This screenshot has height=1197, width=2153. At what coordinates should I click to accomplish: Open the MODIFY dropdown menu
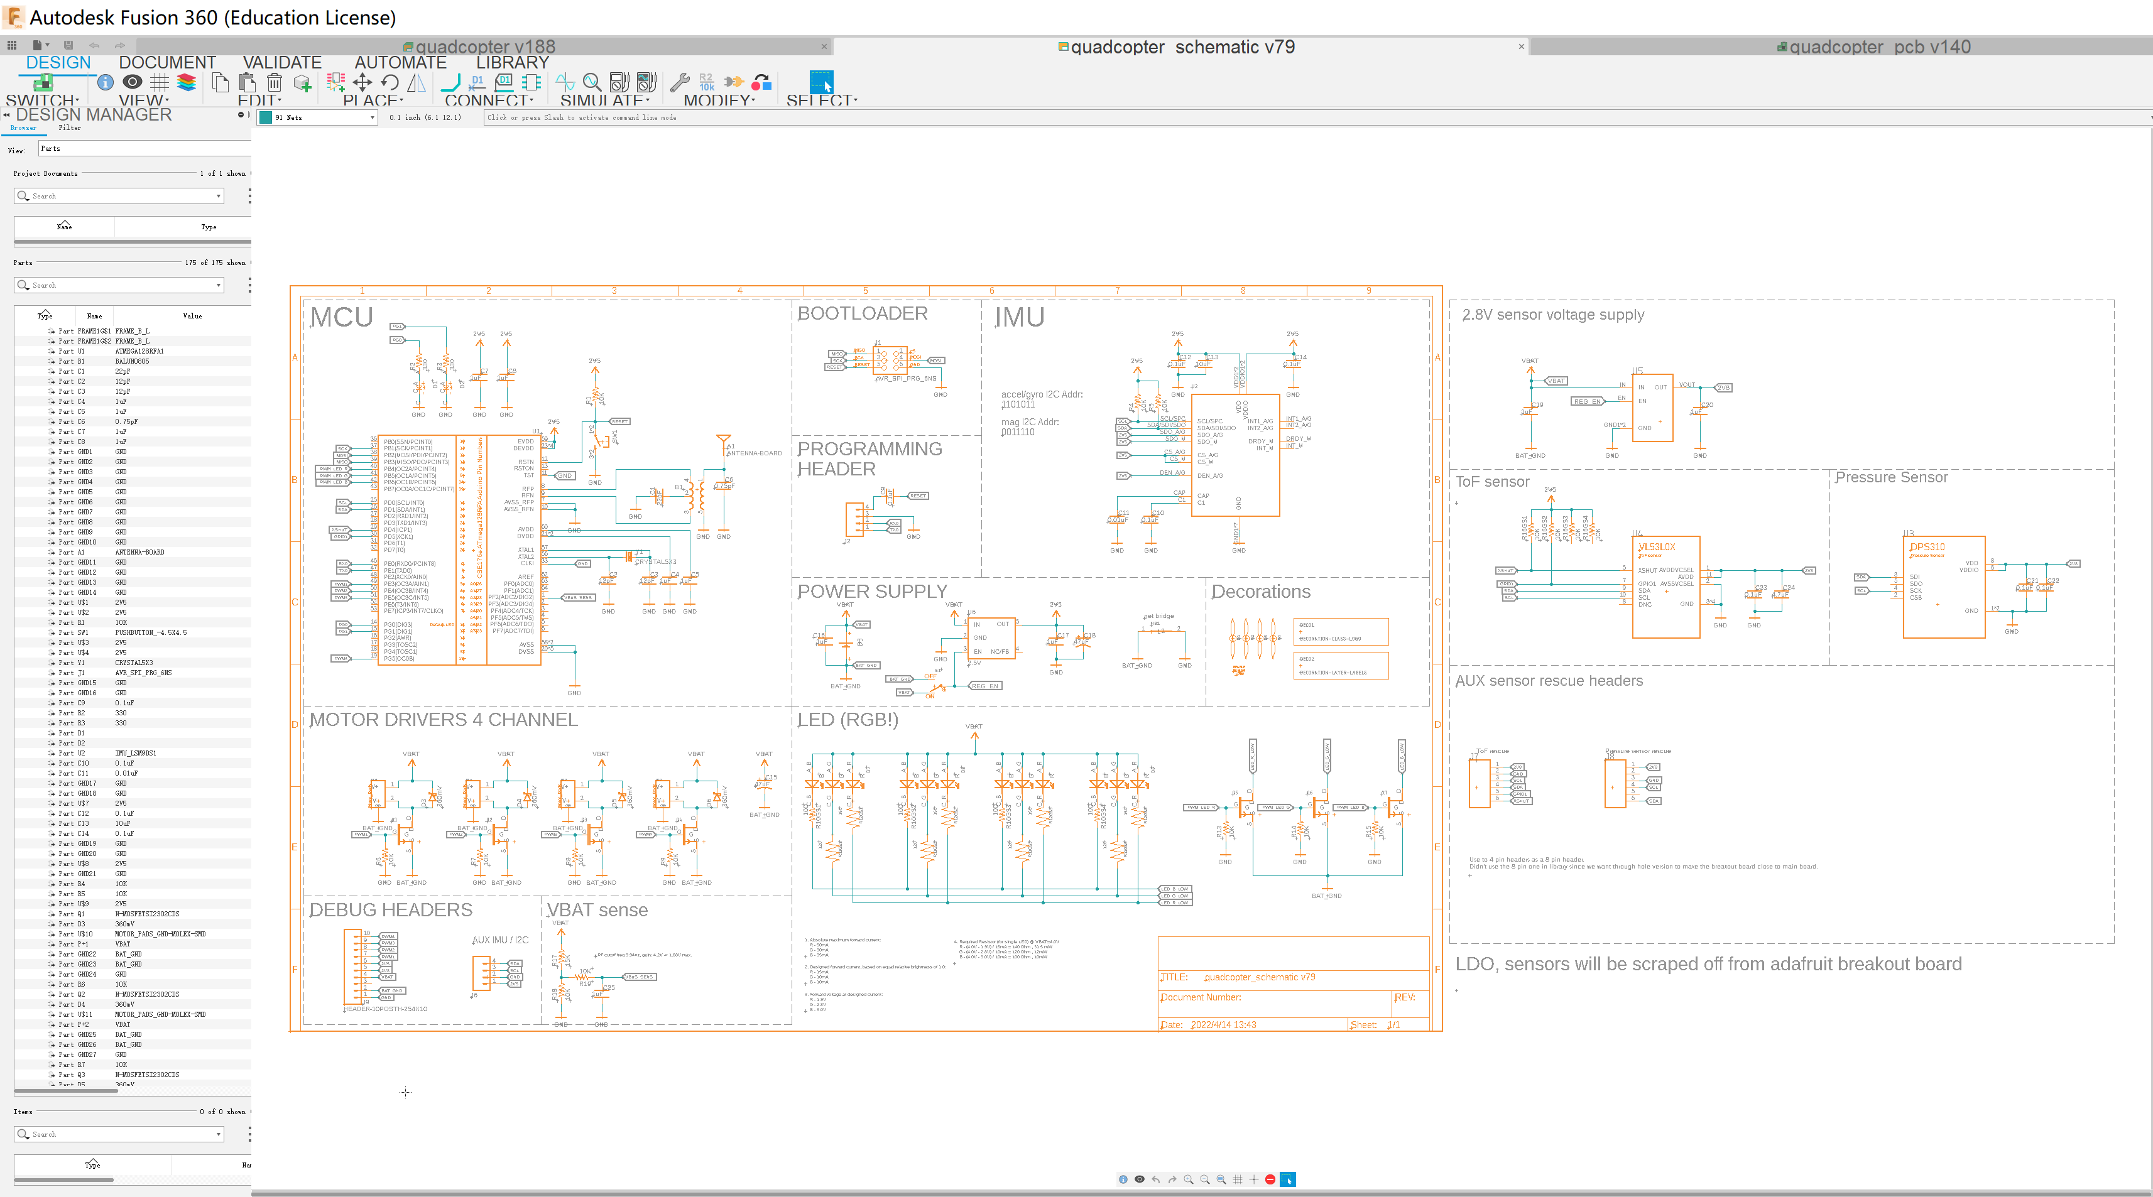tap(719, 99)
